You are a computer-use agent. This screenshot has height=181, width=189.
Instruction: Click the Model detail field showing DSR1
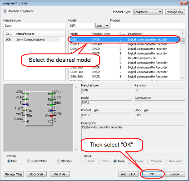click(106, 103)
